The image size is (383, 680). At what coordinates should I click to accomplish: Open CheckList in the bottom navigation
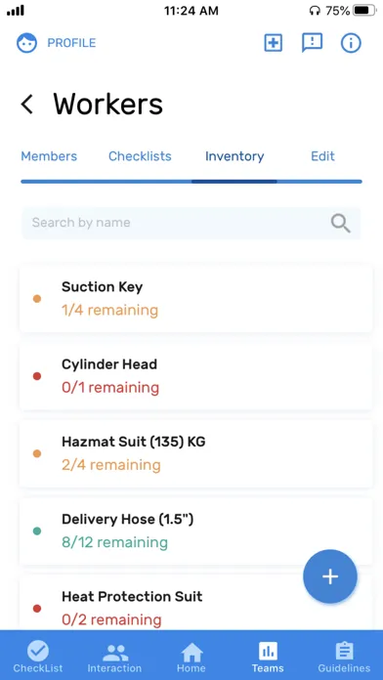(x=38, y=658)
